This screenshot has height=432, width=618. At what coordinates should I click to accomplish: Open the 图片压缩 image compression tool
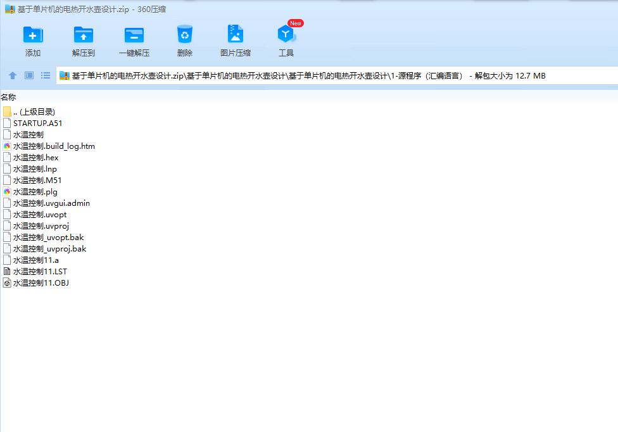click(x=236, y=34)
